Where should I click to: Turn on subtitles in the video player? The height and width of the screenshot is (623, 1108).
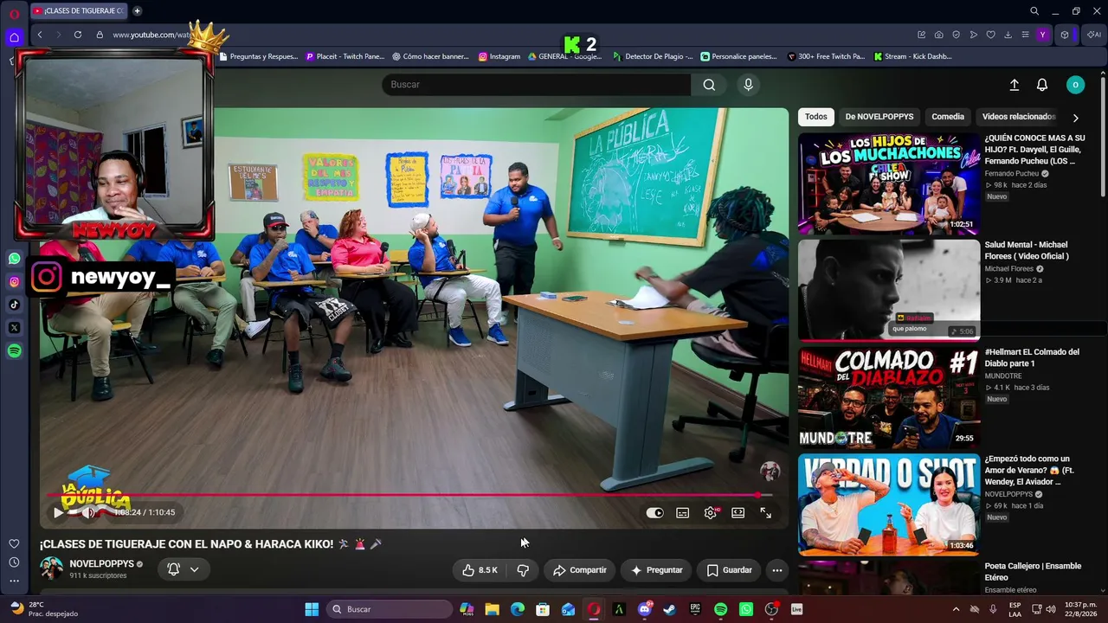[683, 513]
